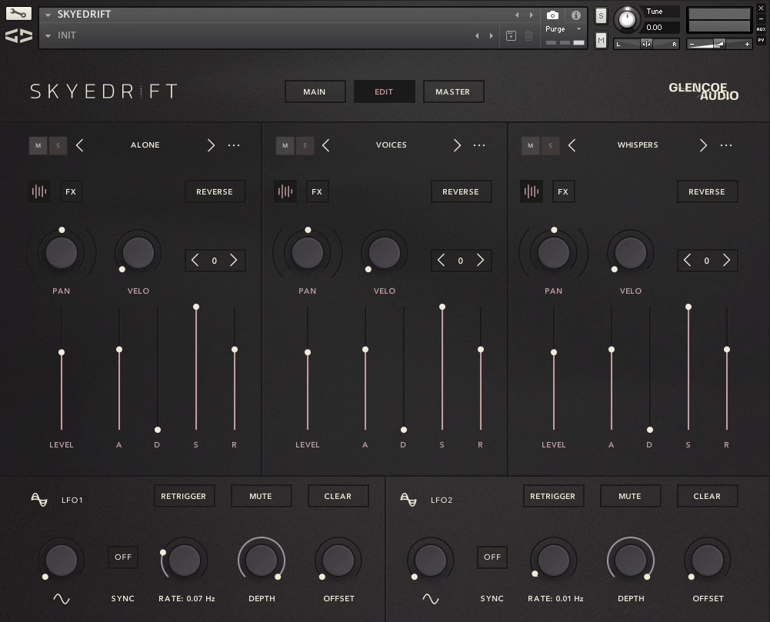Select LFO1 sine waveform shape icon

(62, 599)
